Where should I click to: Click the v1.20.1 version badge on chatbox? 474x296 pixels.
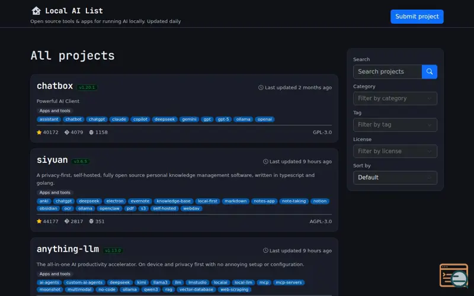coord(87,87)
